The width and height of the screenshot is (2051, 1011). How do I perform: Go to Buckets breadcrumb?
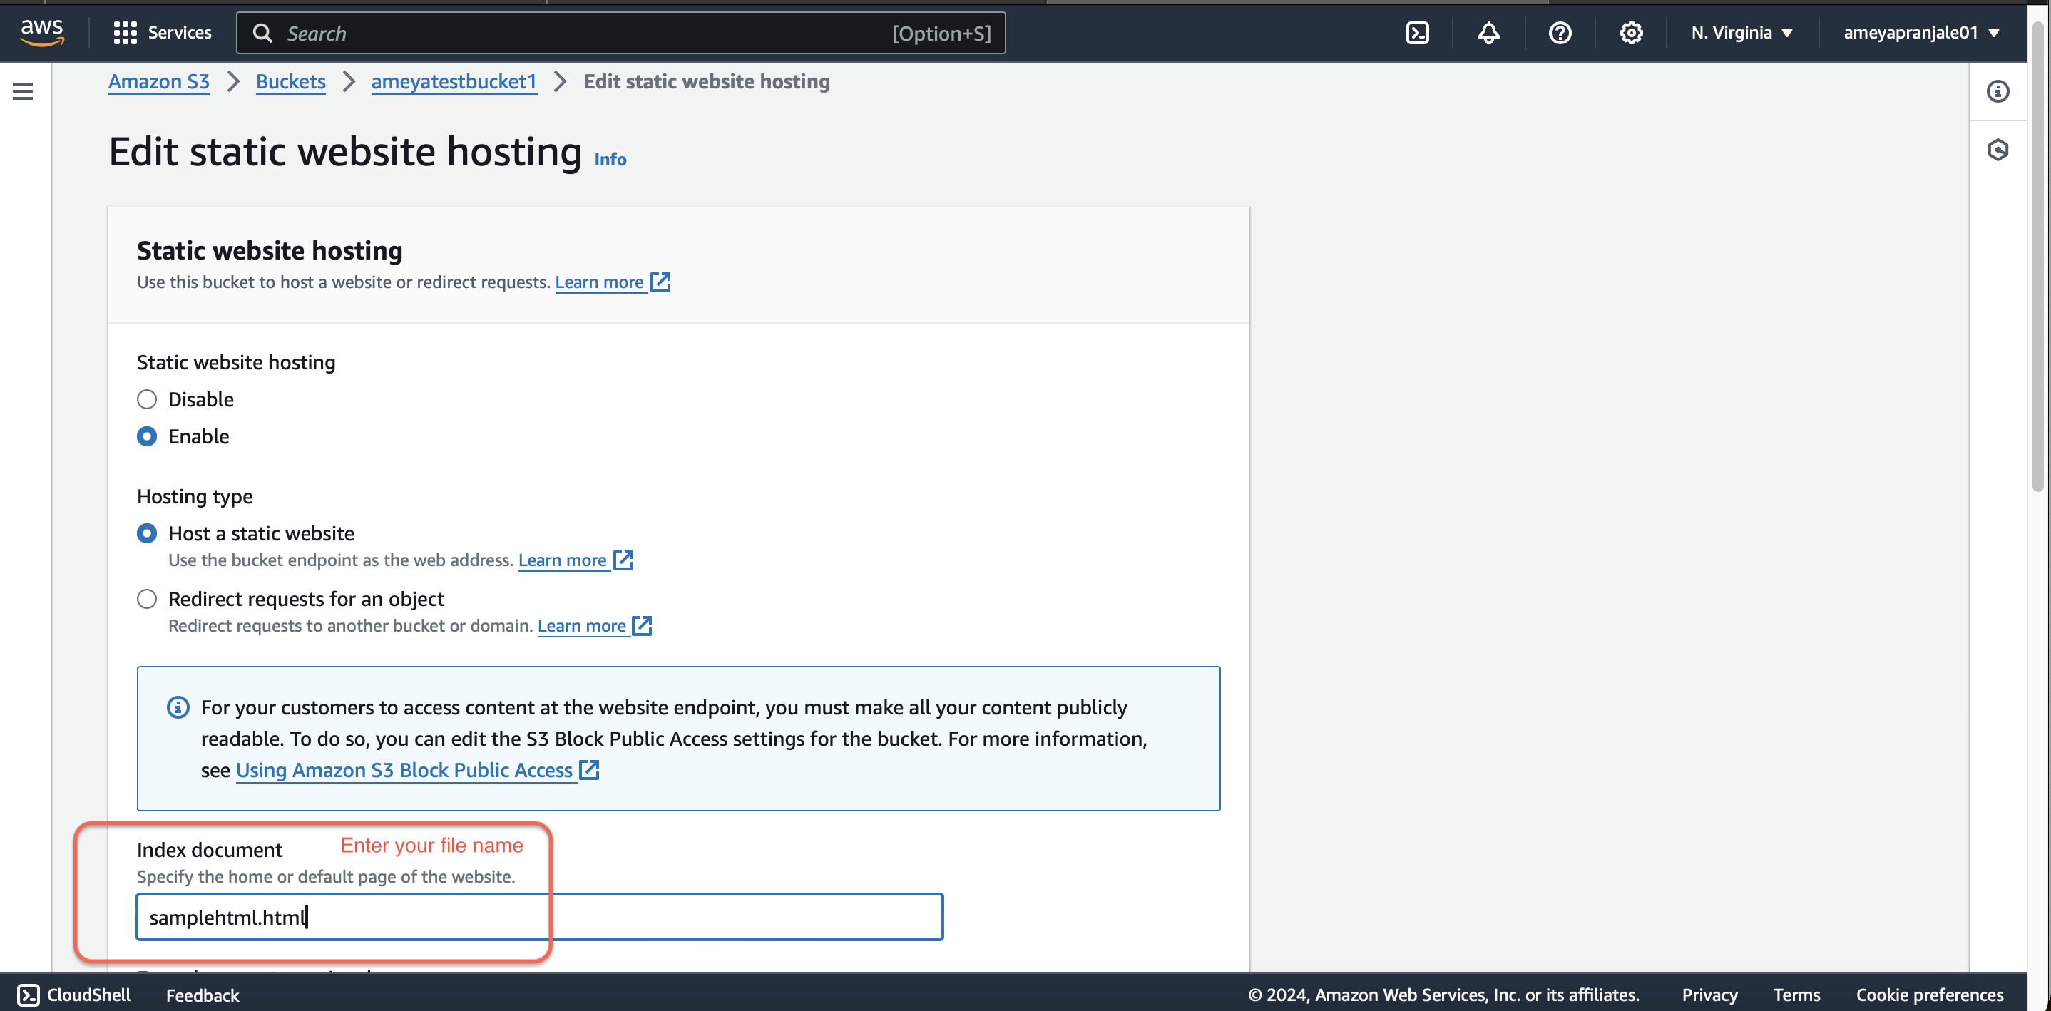(291, 81)
